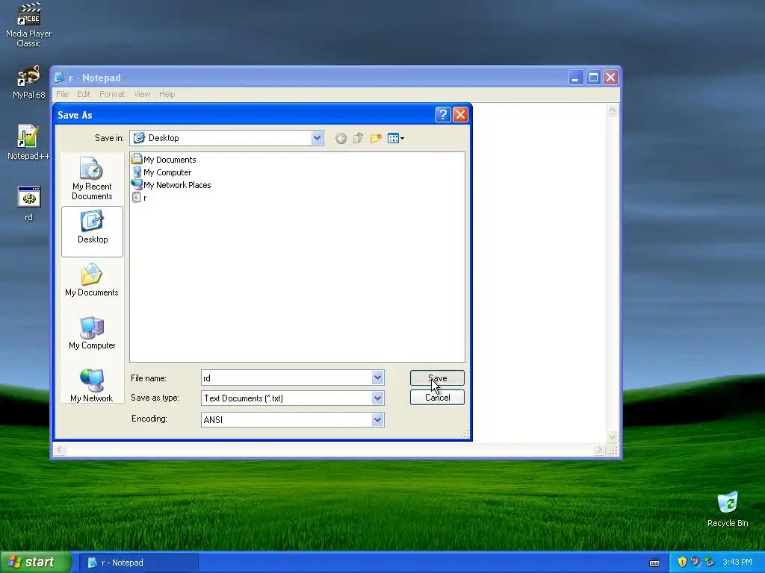765x573 pixels.
Task: Open the Help menu in Notepad
Action: (167, 94)
